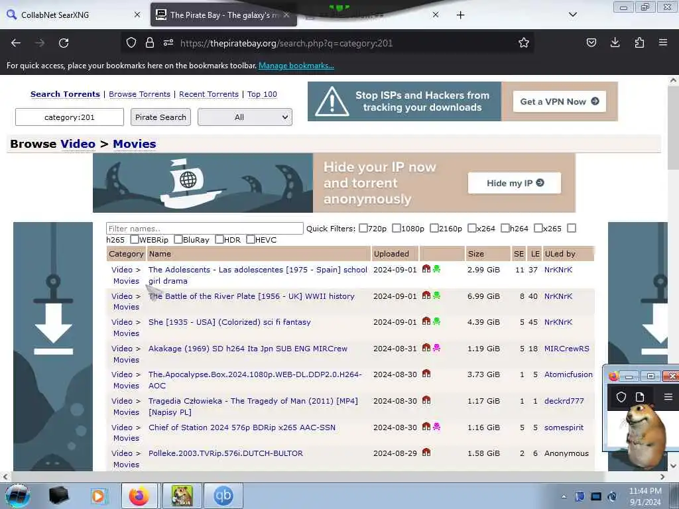679x509 pixels.
Task: Click the Uploaded column header
Action: 395,254
